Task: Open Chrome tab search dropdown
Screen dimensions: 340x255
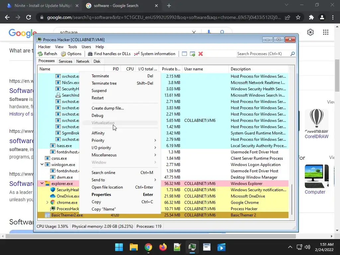Action: click(287, 5)
